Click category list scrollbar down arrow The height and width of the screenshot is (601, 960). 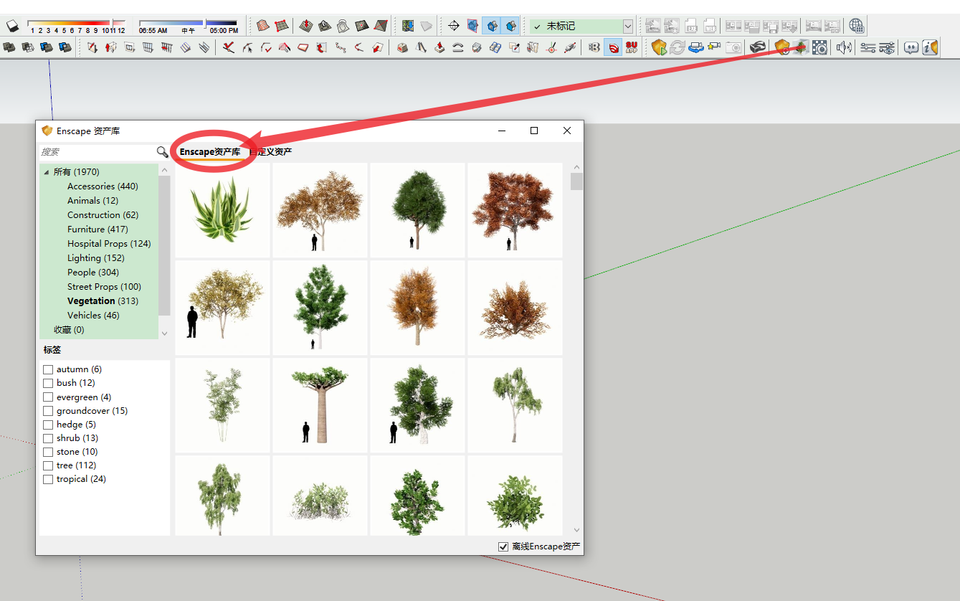point(164,333)
